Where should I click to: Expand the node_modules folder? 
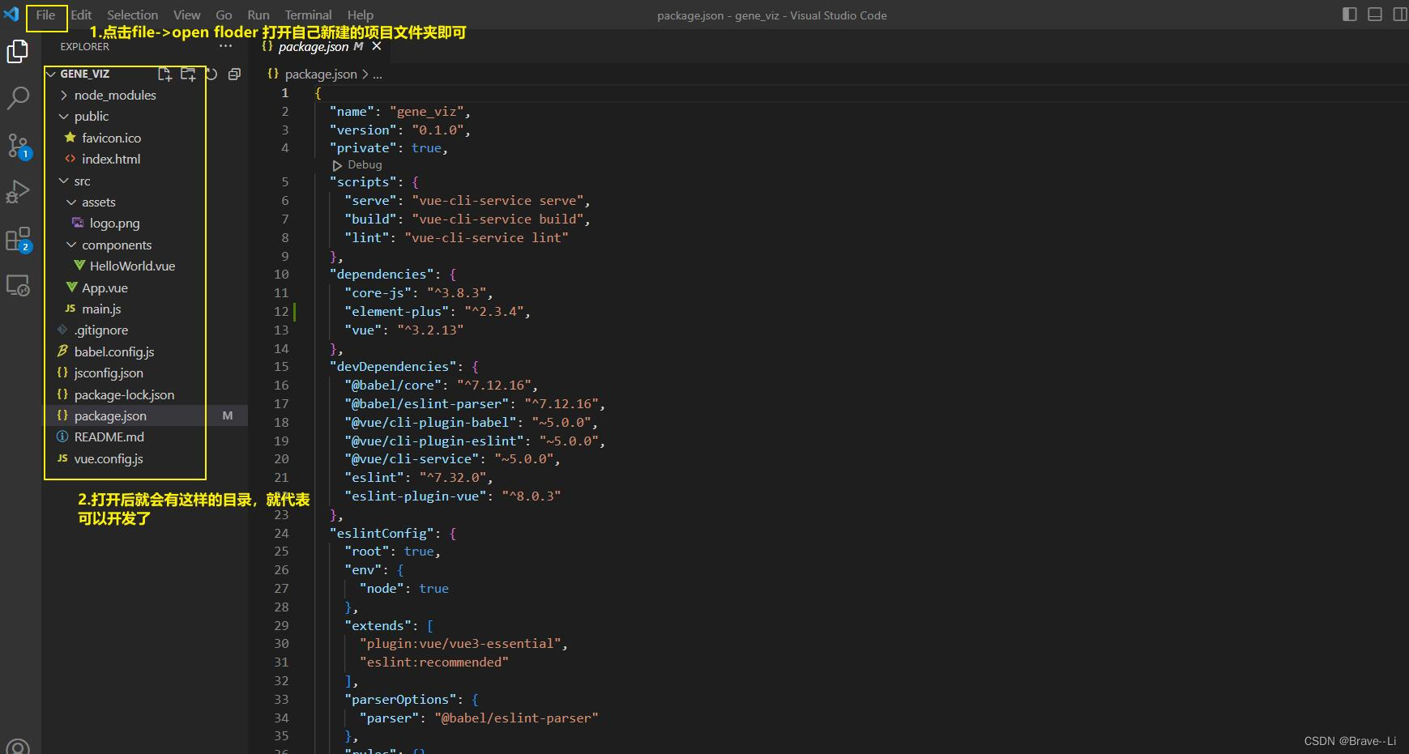click(115, 96)
